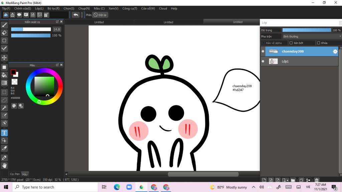Activate the Operation tool
The height and width of the screenshot is (192, 342).
[4, 140]
